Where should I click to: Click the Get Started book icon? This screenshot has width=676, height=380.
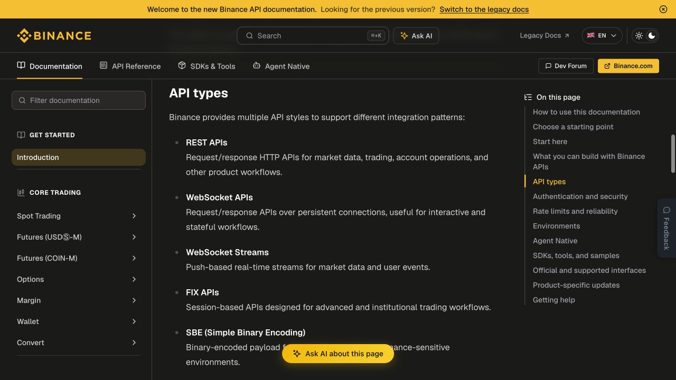(x=21, y=135)
